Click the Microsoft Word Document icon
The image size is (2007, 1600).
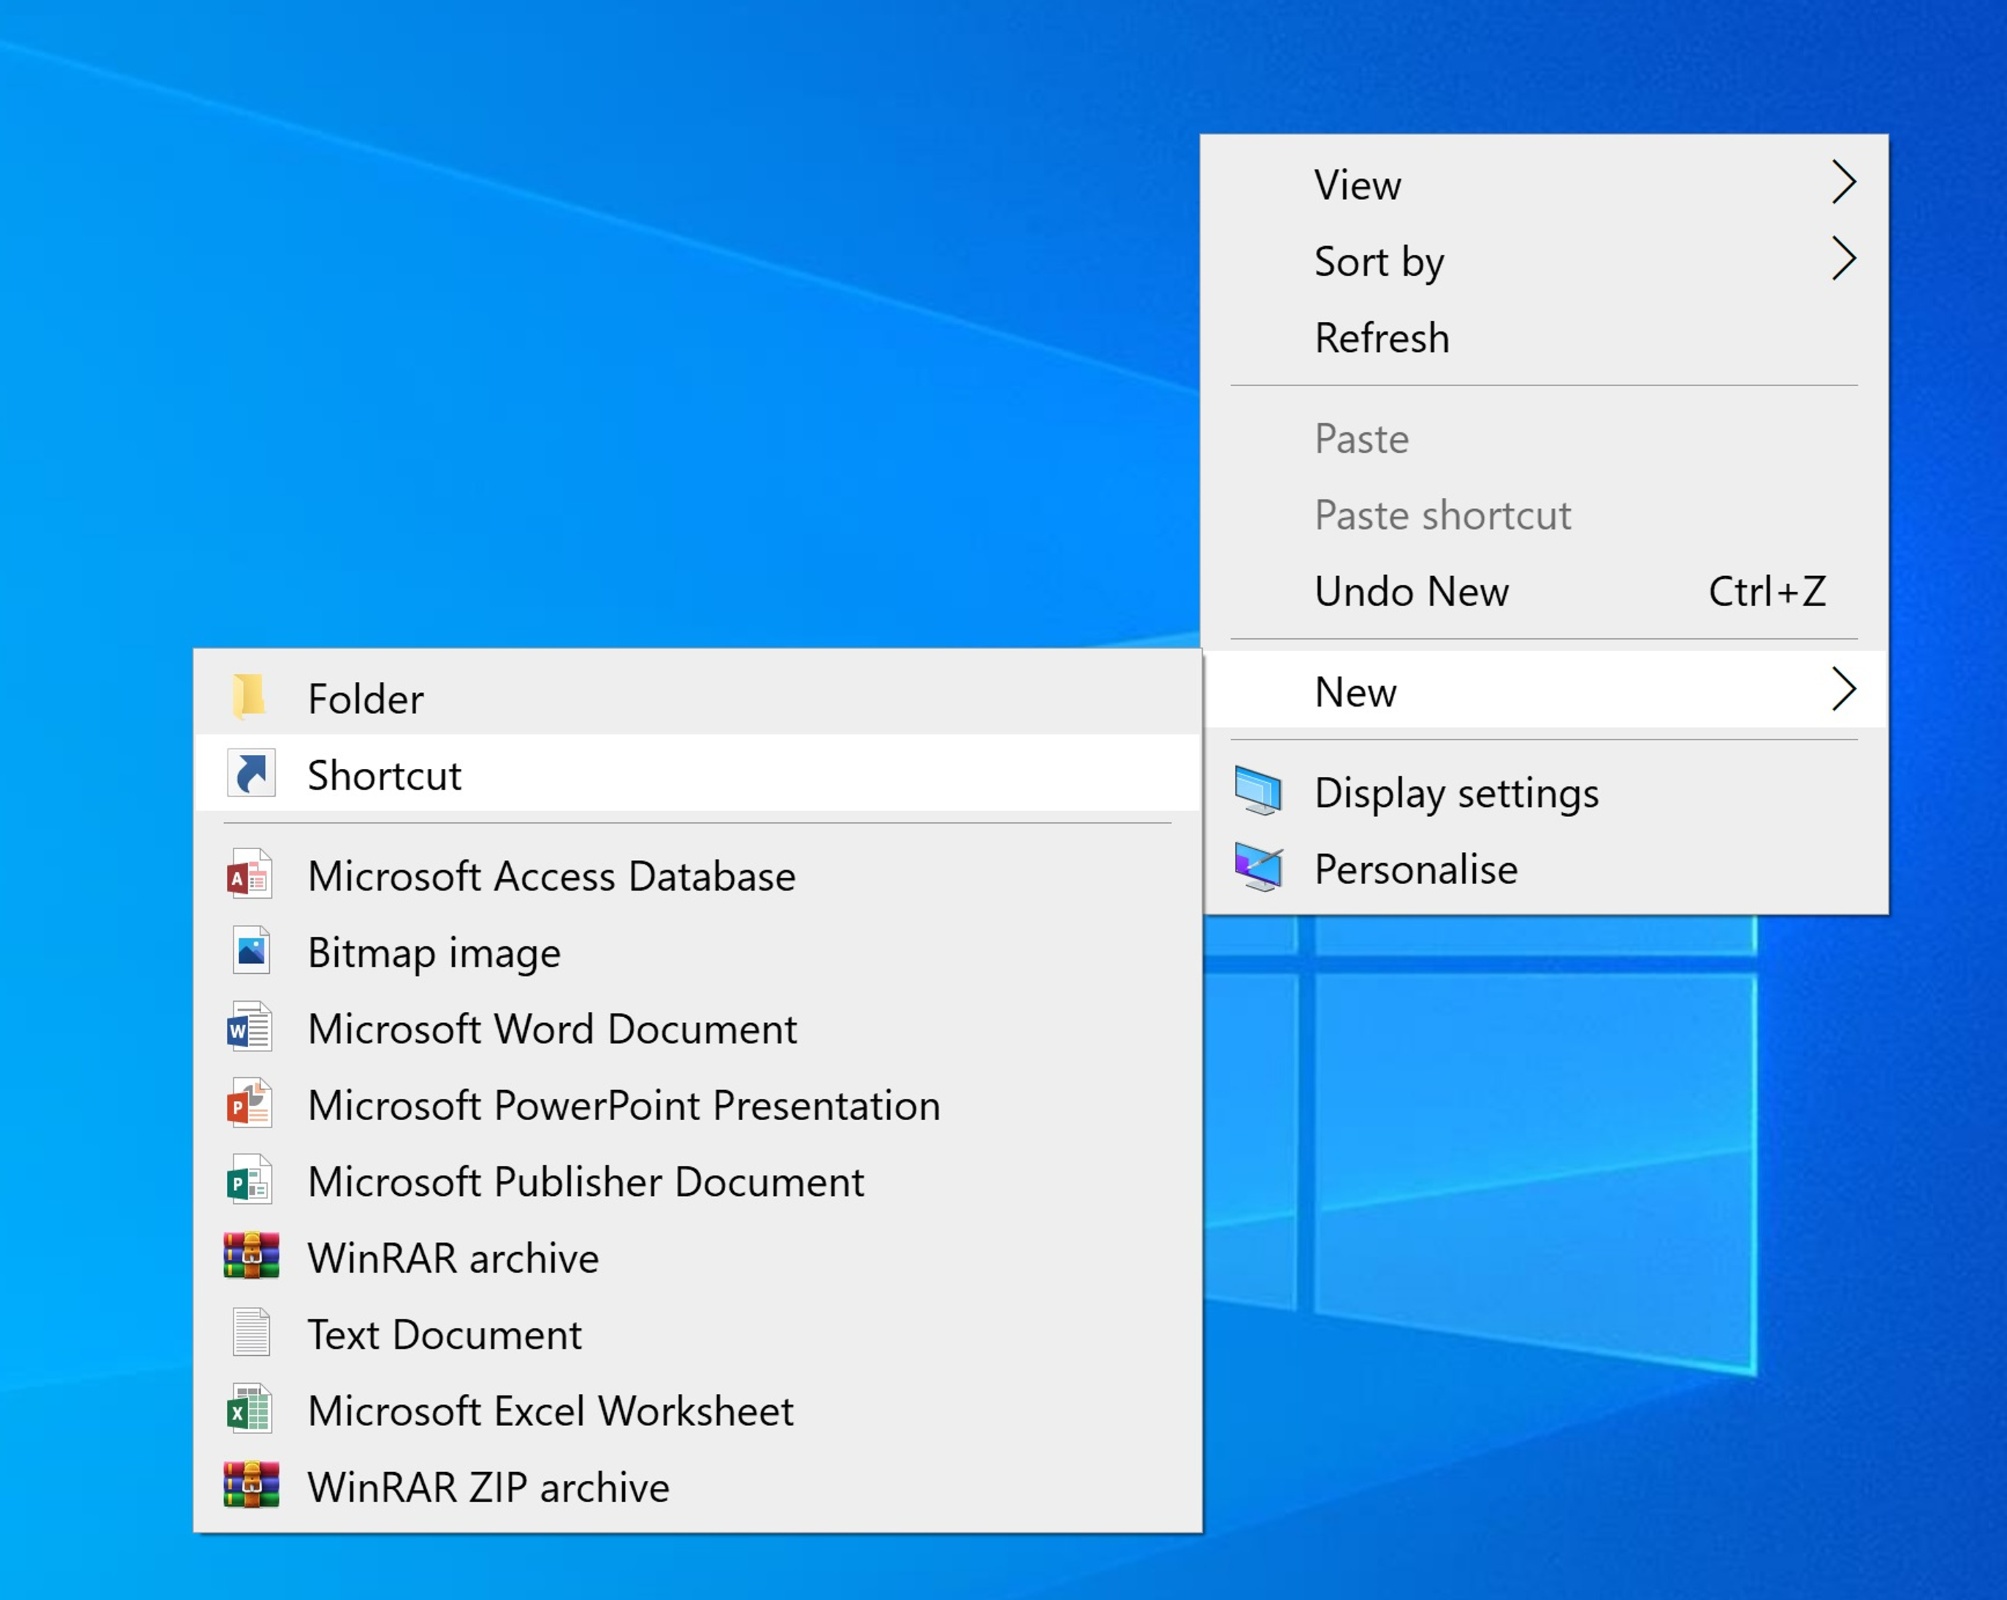tap(250, 1027)
